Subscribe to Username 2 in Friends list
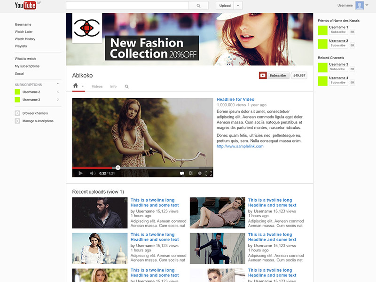 [x=338, y=45]
